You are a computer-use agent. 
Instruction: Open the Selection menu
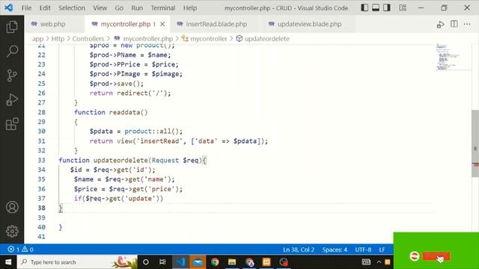[x=72, y=8]
